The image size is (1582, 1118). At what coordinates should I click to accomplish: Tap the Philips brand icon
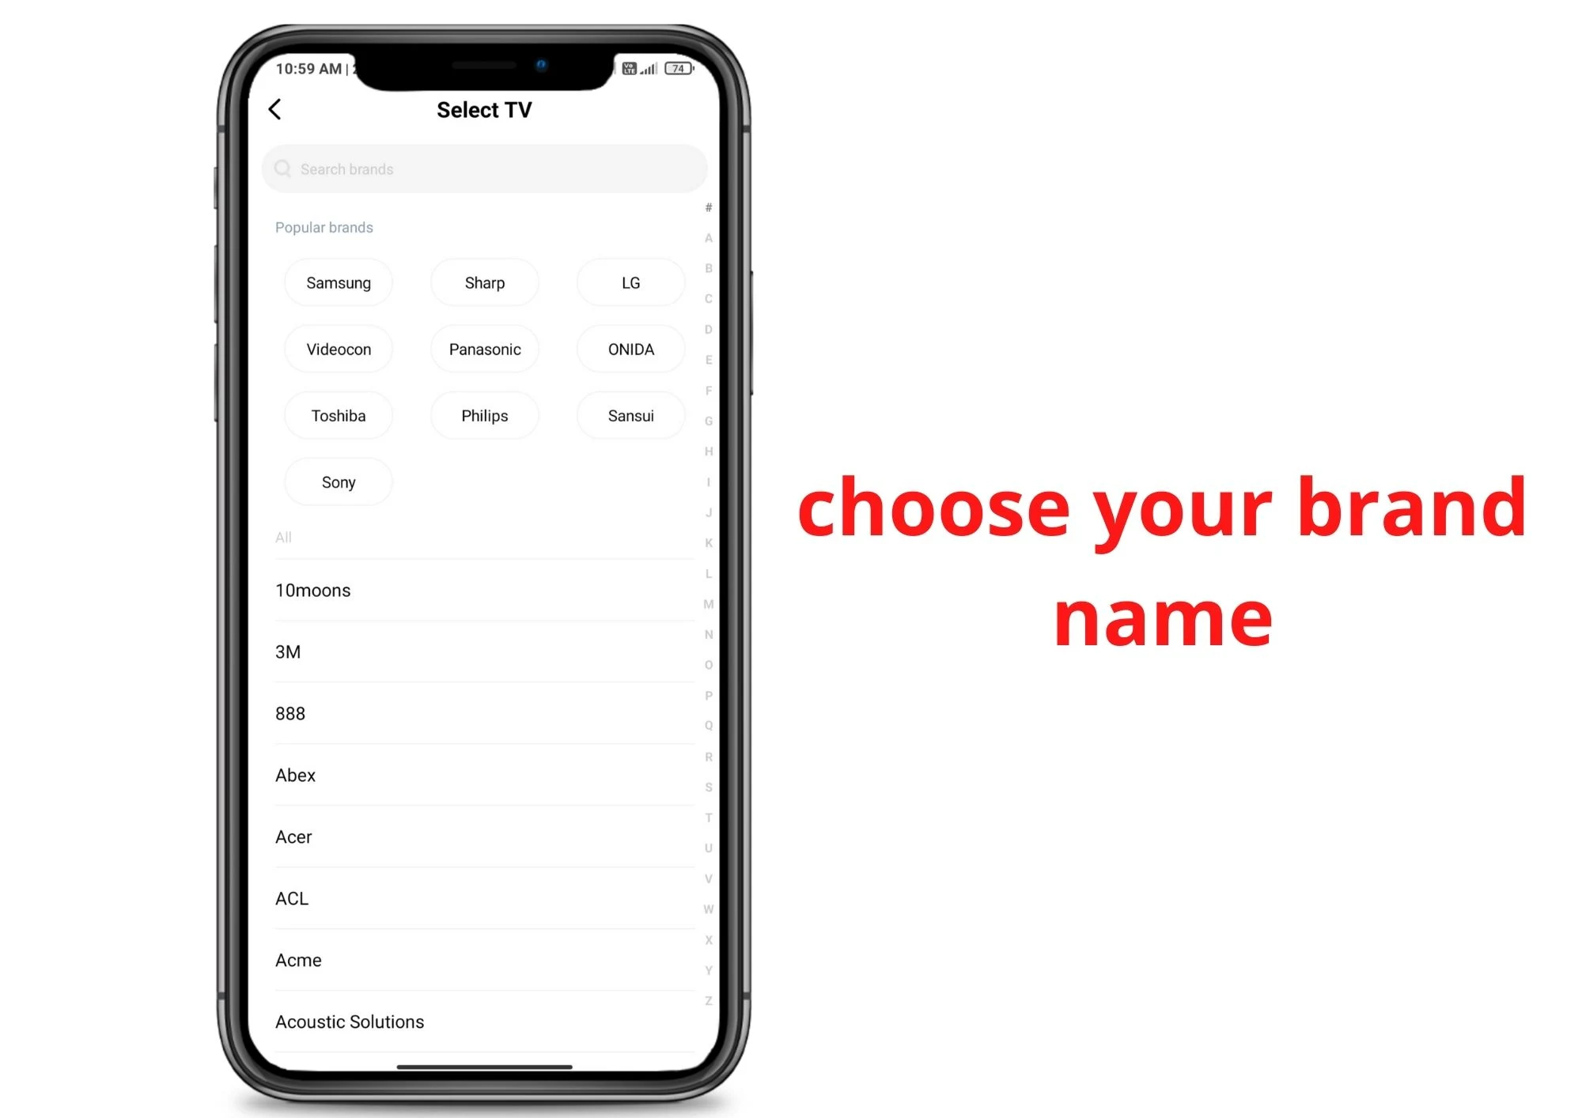[484, 415]
